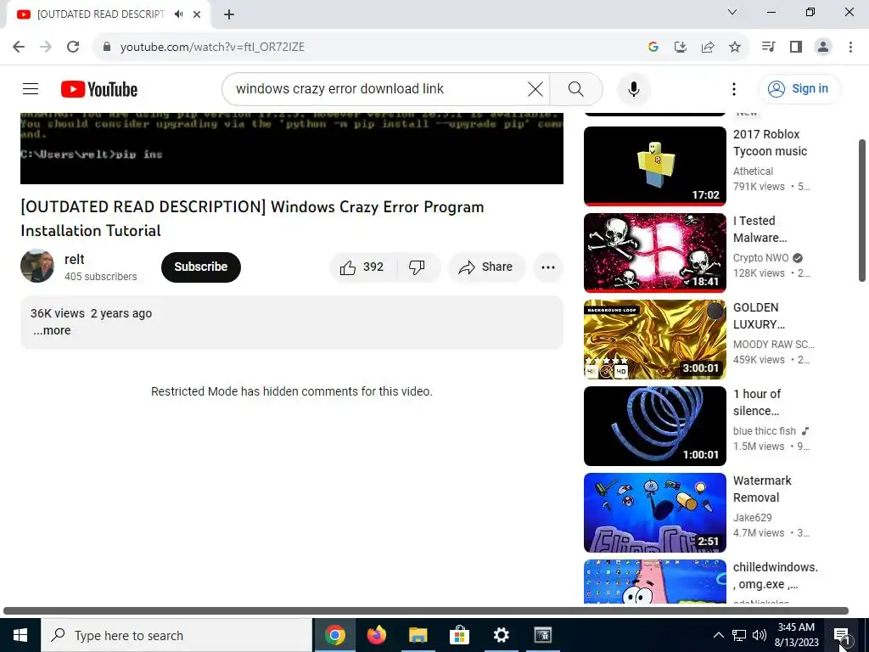Share this page icon in address bar
This screenshot has width=869, height=652.
tap(708, 47)
